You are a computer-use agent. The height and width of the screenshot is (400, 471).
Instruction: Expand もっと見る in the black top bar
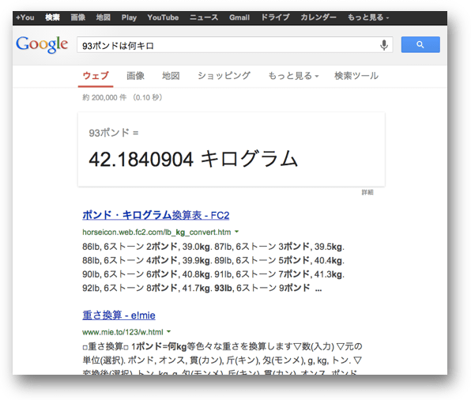point(368,17)
